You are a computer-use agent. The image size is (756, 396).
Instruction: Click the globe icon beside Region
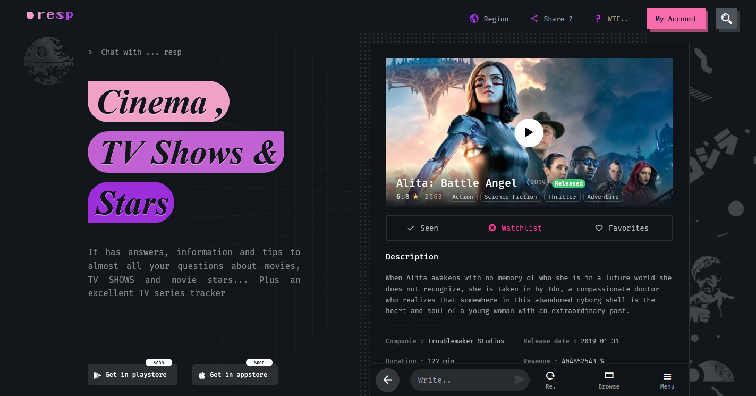474,19
